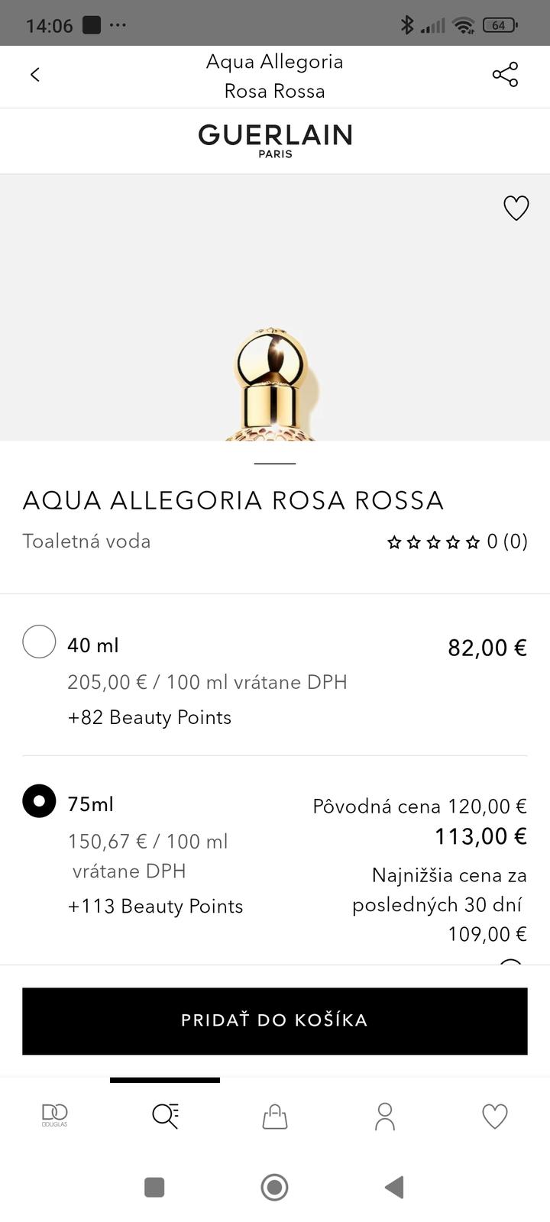The width and height of the screenshot is (550, 1222).
Task: Select the 40 ml size option
Action: click(39, 642)
